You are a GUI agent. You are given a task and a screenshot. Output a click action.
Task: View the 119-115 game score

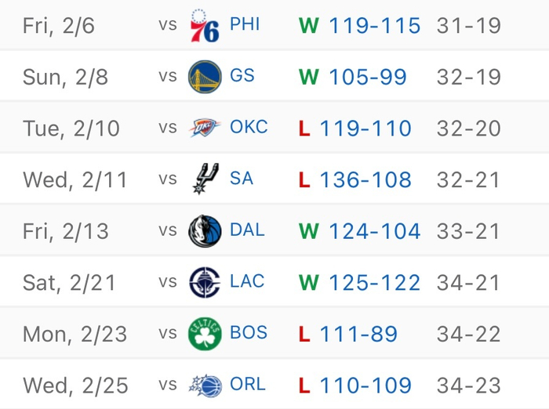pos(374,25)
